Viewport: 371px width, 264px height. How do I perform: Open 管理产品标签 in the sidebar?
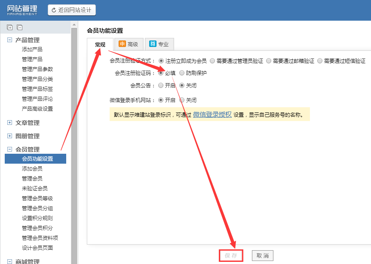click(37, 89)
